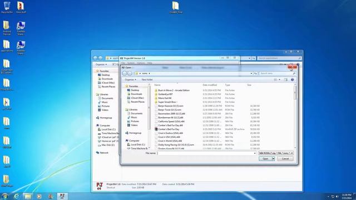356x200 pixels.
Task: Click the folder icon beside Mario Kart 64
Action: (x=156, y=98)
